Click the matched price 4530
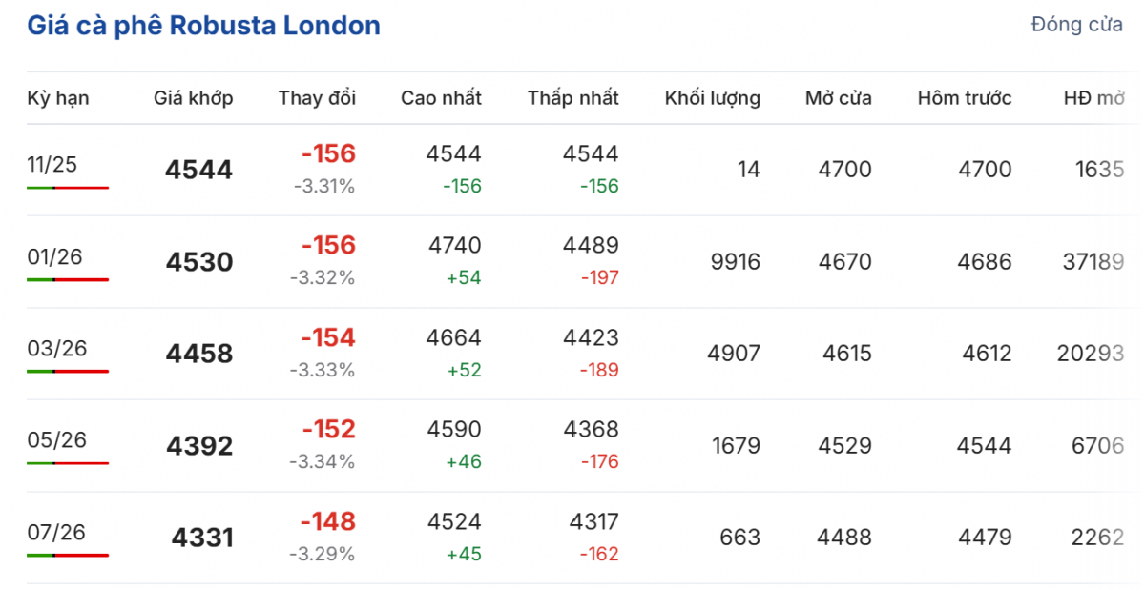 tap(199, 262)
